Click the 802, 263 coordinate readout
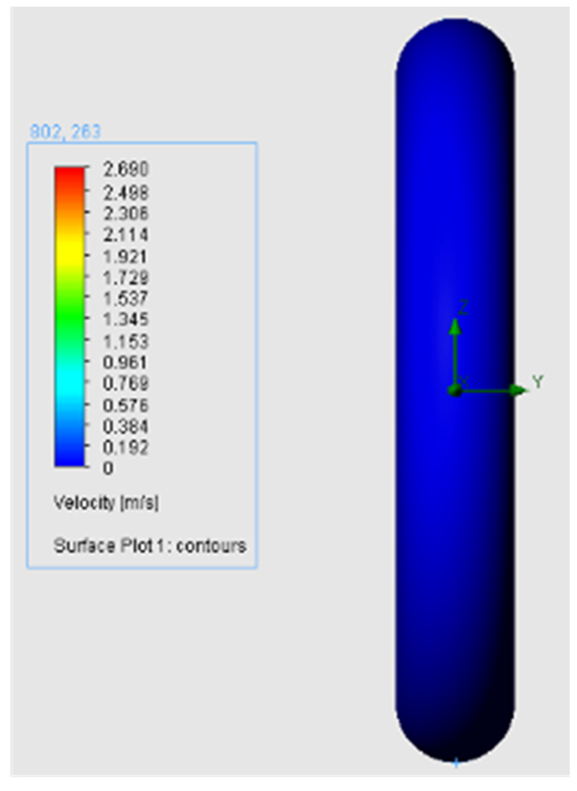 click(x=65, y=132)
